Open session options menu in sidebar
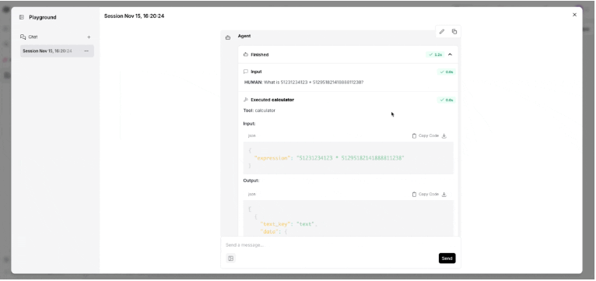The width and height of the screenshot is (596, 281). [86, 51]
